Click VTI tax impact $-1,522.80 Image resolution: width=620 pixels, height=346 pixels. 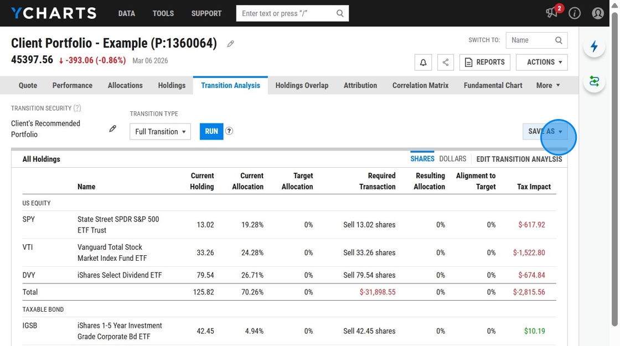529,252
